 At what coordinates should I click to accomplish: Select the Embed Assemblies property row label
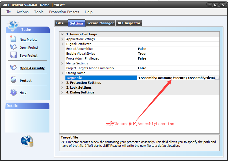click(80, 49)
